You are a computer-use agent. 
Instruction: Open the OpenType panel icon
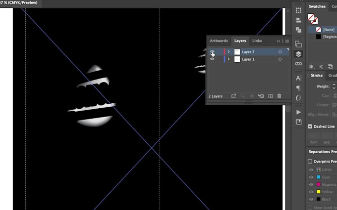click(x=298, y=98)
